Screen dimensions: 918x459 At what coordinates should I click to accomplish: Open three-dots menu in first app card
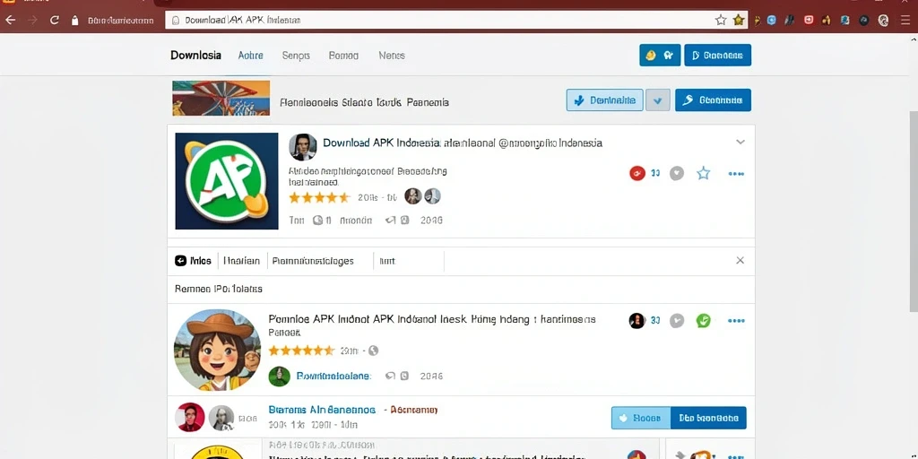[736, 174]
